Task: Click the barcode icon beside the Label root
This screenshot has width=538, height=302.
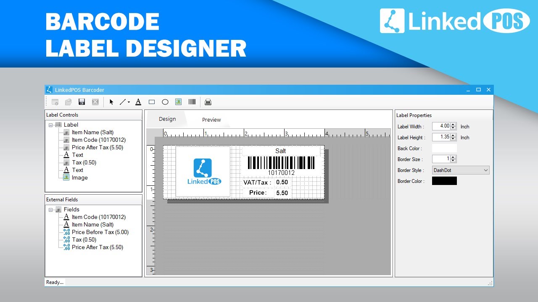Action: (x=58, y=125)
